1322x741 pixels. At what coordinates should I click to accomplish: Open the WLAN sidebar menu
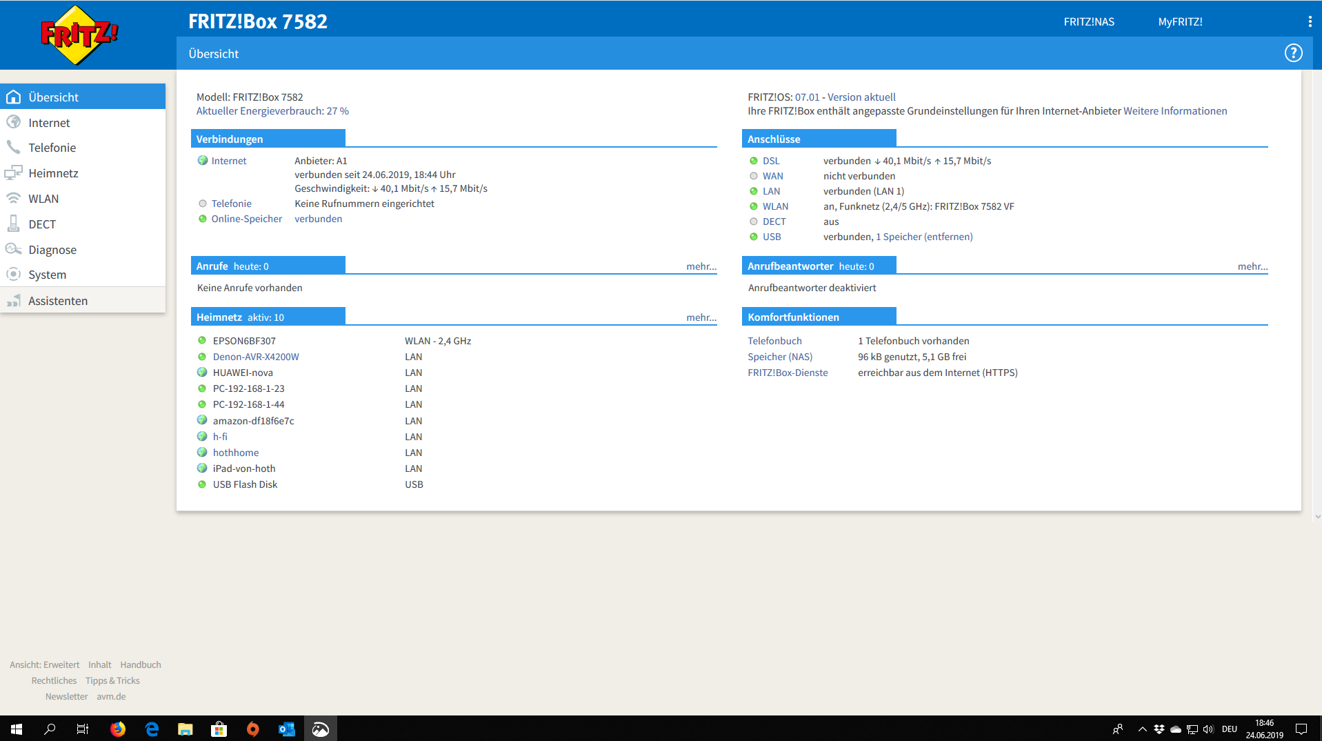pyautogui.click(x=83, y=199)
